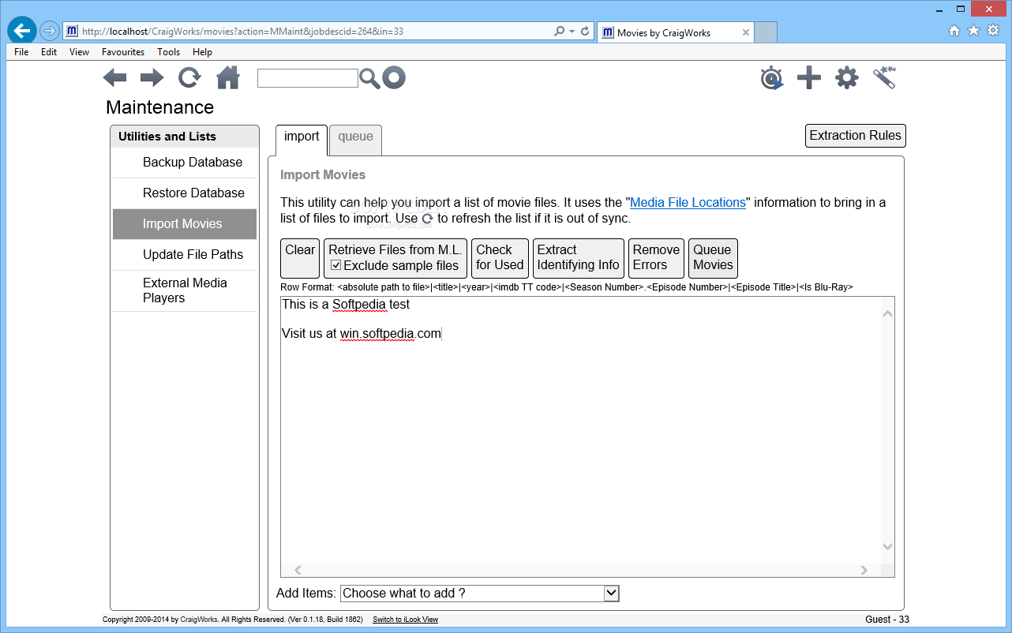Image resolution: width=1012 pixels, height=633 pixels.
Task: Open settings gear icon in app toolbar
Action: (x=847, y=77)
